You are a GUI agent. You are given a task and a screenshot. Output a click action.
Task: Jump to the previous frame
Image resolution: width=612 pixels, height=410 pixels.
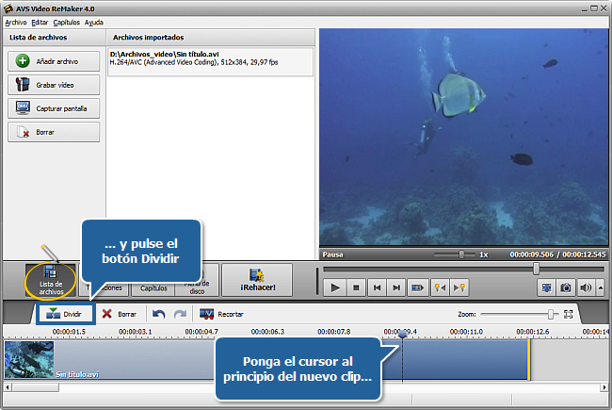click(x=377, y=287)
